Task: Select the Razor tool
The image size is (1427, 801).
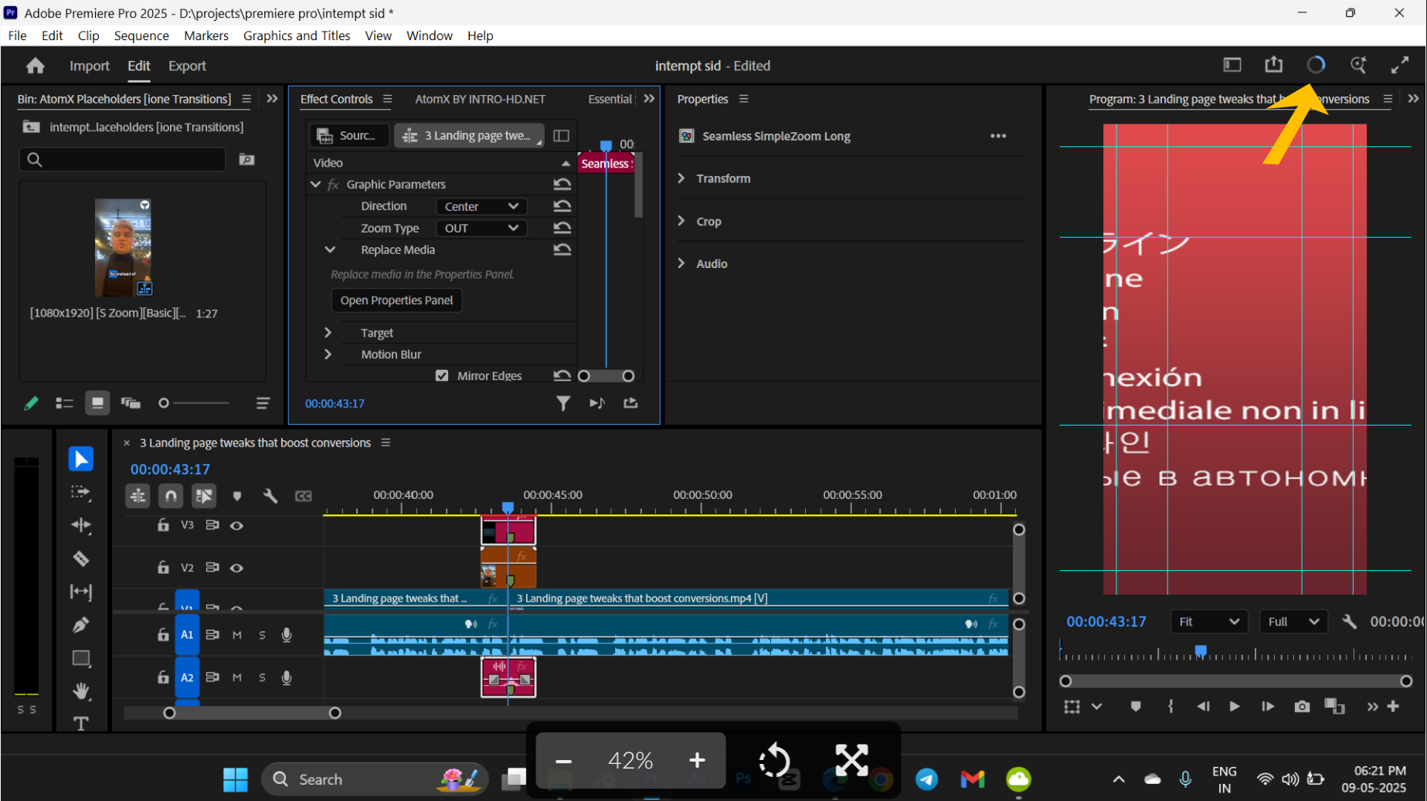Action: [x=80, y=558]
